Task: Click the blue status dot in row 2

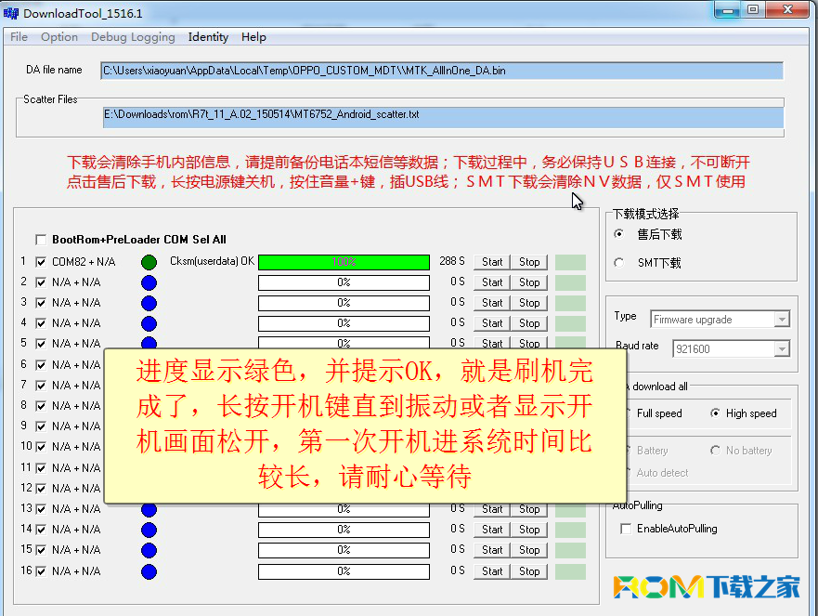Action: click(x=149, y=282)
